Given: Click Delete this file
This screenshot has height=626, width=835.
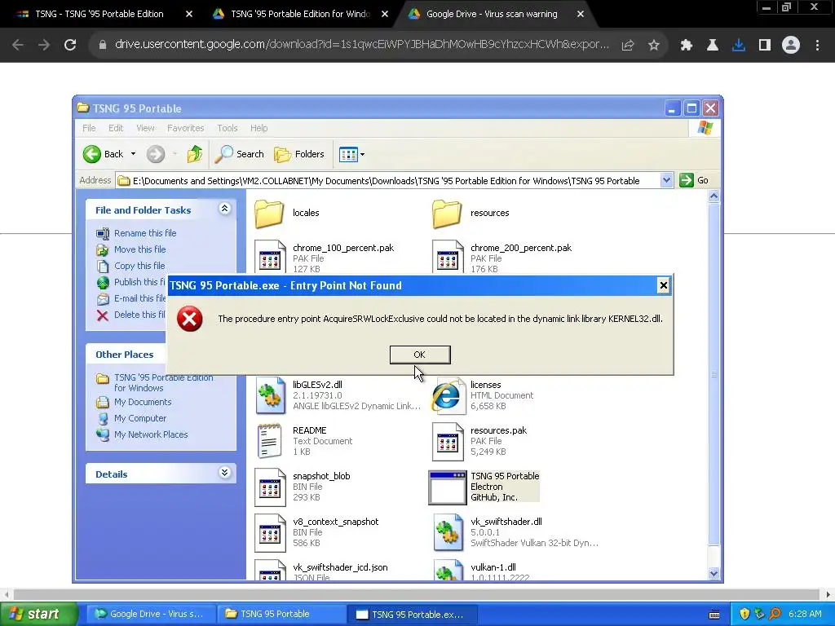Looking at the screenshot, I should (x=139, y=315).
